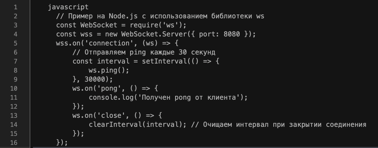Viewport: 378px width, 148px height.
Task: Click the comment 'Отправляем ping каждые 30 секунд'
Action: (144, 52)
